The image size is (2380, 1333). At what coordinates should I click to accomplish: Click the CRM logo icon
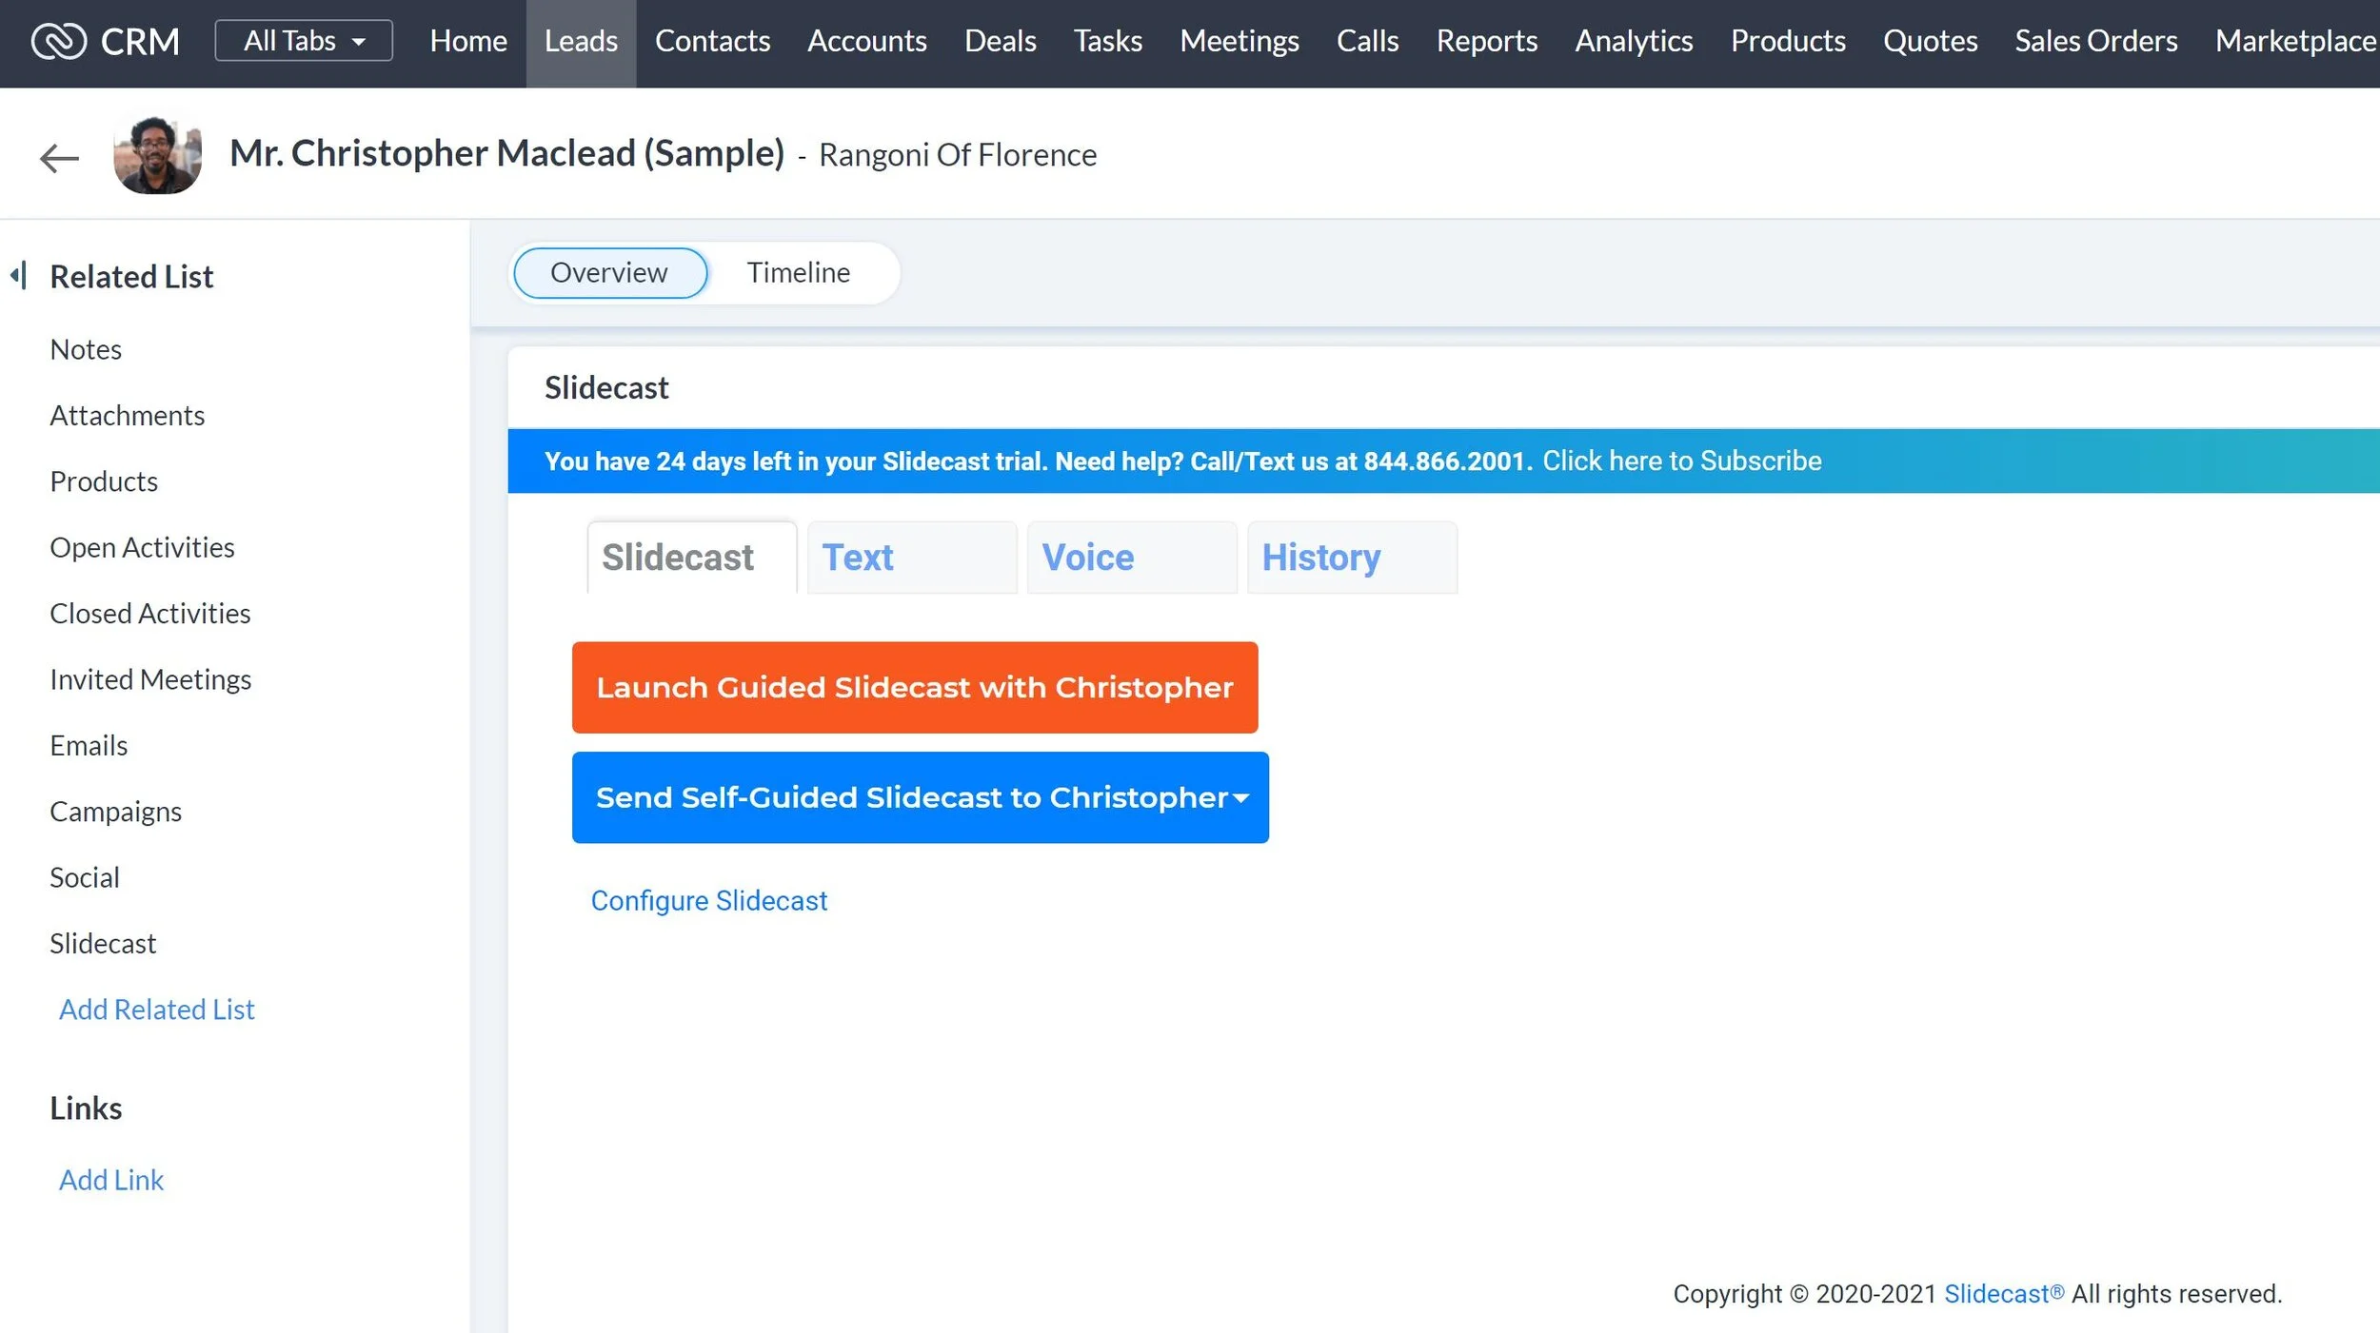click(x=58, y=41)
